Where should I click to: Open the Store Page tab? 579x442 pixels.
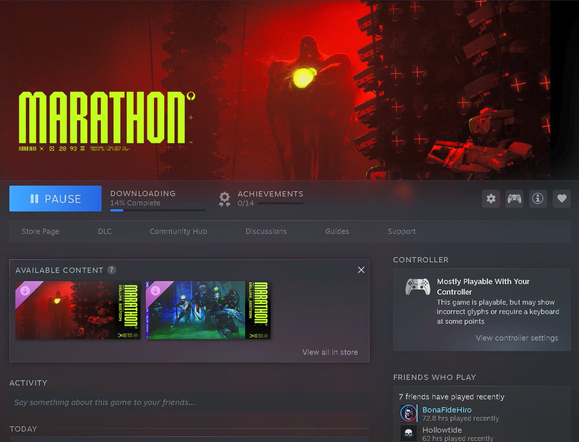coord(41,231)
